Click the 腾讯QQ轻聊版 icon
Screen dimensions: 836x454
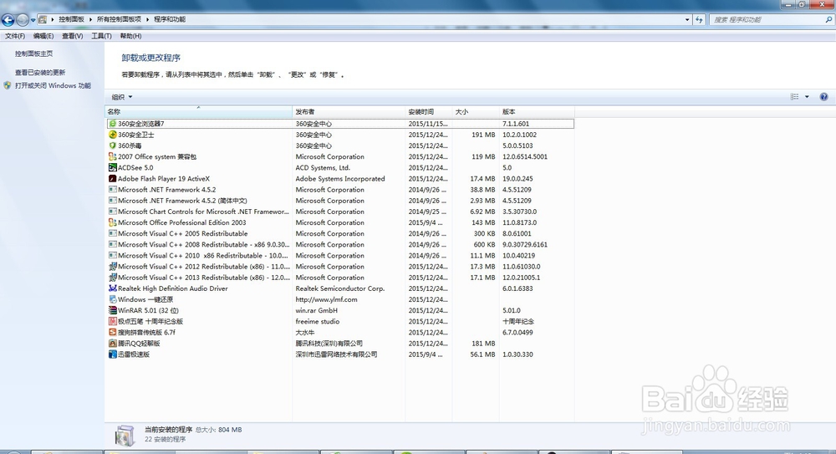tap(113, 343)
